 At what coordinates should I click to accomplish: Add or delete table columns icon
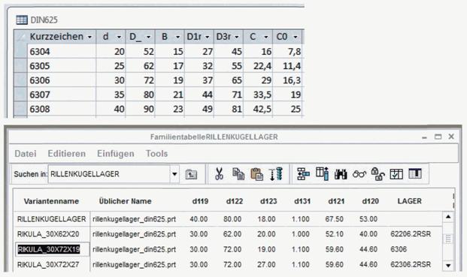323,174
